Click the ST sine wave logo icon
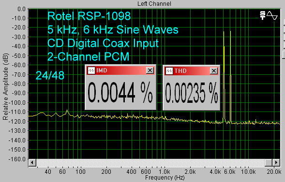285x182 pixels. click(269, 15)
